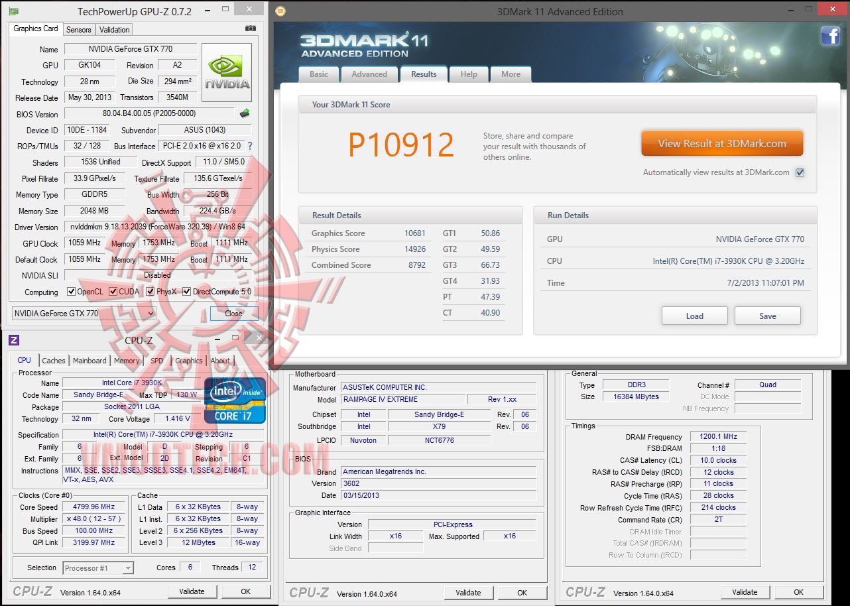Toggle the CUDA checkbox

[x=113, y=292]
